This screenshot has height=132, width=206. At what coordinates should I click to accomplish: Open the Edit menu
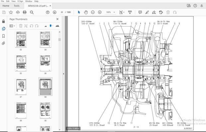click(8, 1)
